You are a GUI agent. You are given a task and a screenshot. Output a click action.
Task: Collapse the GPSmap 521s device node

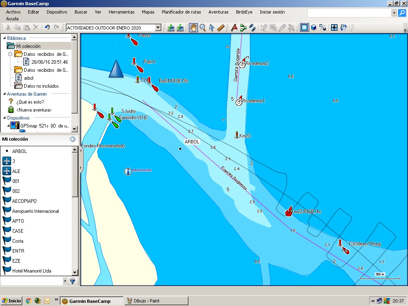(x=8, y=126)
